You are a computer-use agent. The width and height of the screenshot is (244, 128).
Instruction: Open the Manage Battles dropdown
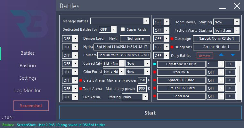[120, 21]
